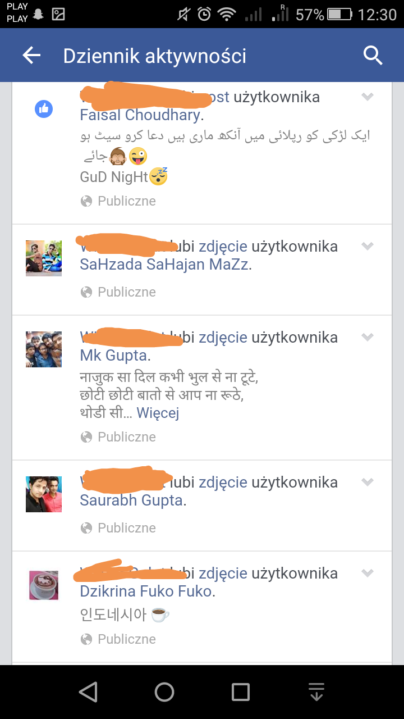This screenshot has width=404, height=719.
Task: Tap globe privacy icon under SaHzada entry
Action: point(86,292)
